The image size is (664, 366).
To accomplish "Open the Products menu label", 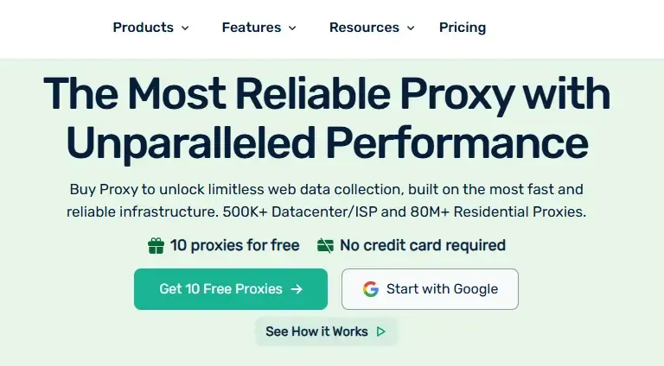I will (x=143, y=28).
